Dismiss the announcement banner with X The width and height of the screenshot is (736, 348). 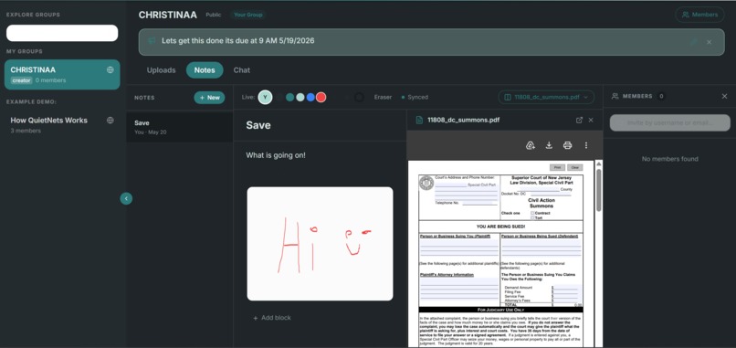point(709,42)
